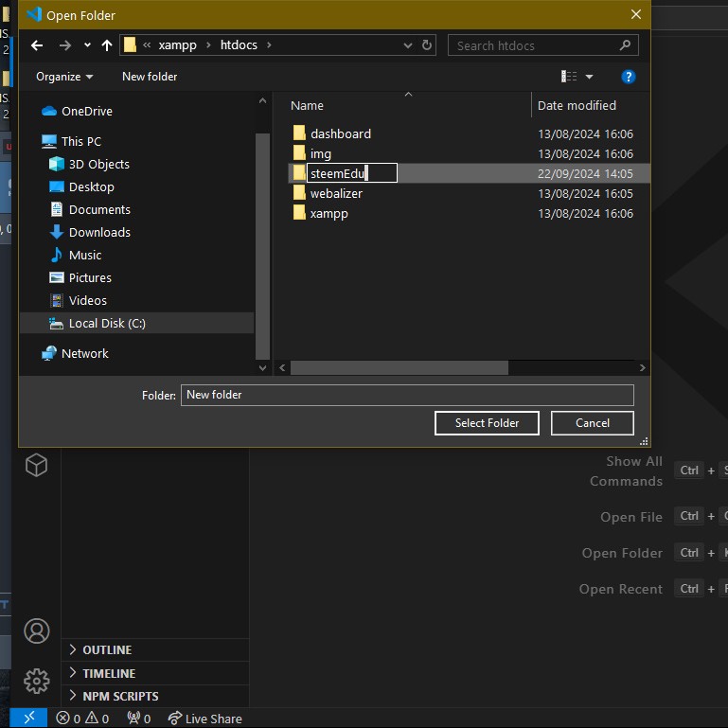The height and width of the screenshot is (728, 728).
Task: Expand the TIMELINE section
Action: point(155,673)
